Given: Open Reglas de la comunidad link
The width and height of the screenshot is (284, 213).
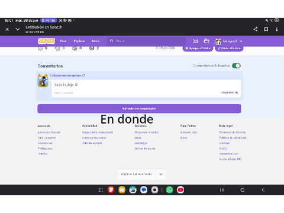Looking at the screenshot, I should [98, 133].
